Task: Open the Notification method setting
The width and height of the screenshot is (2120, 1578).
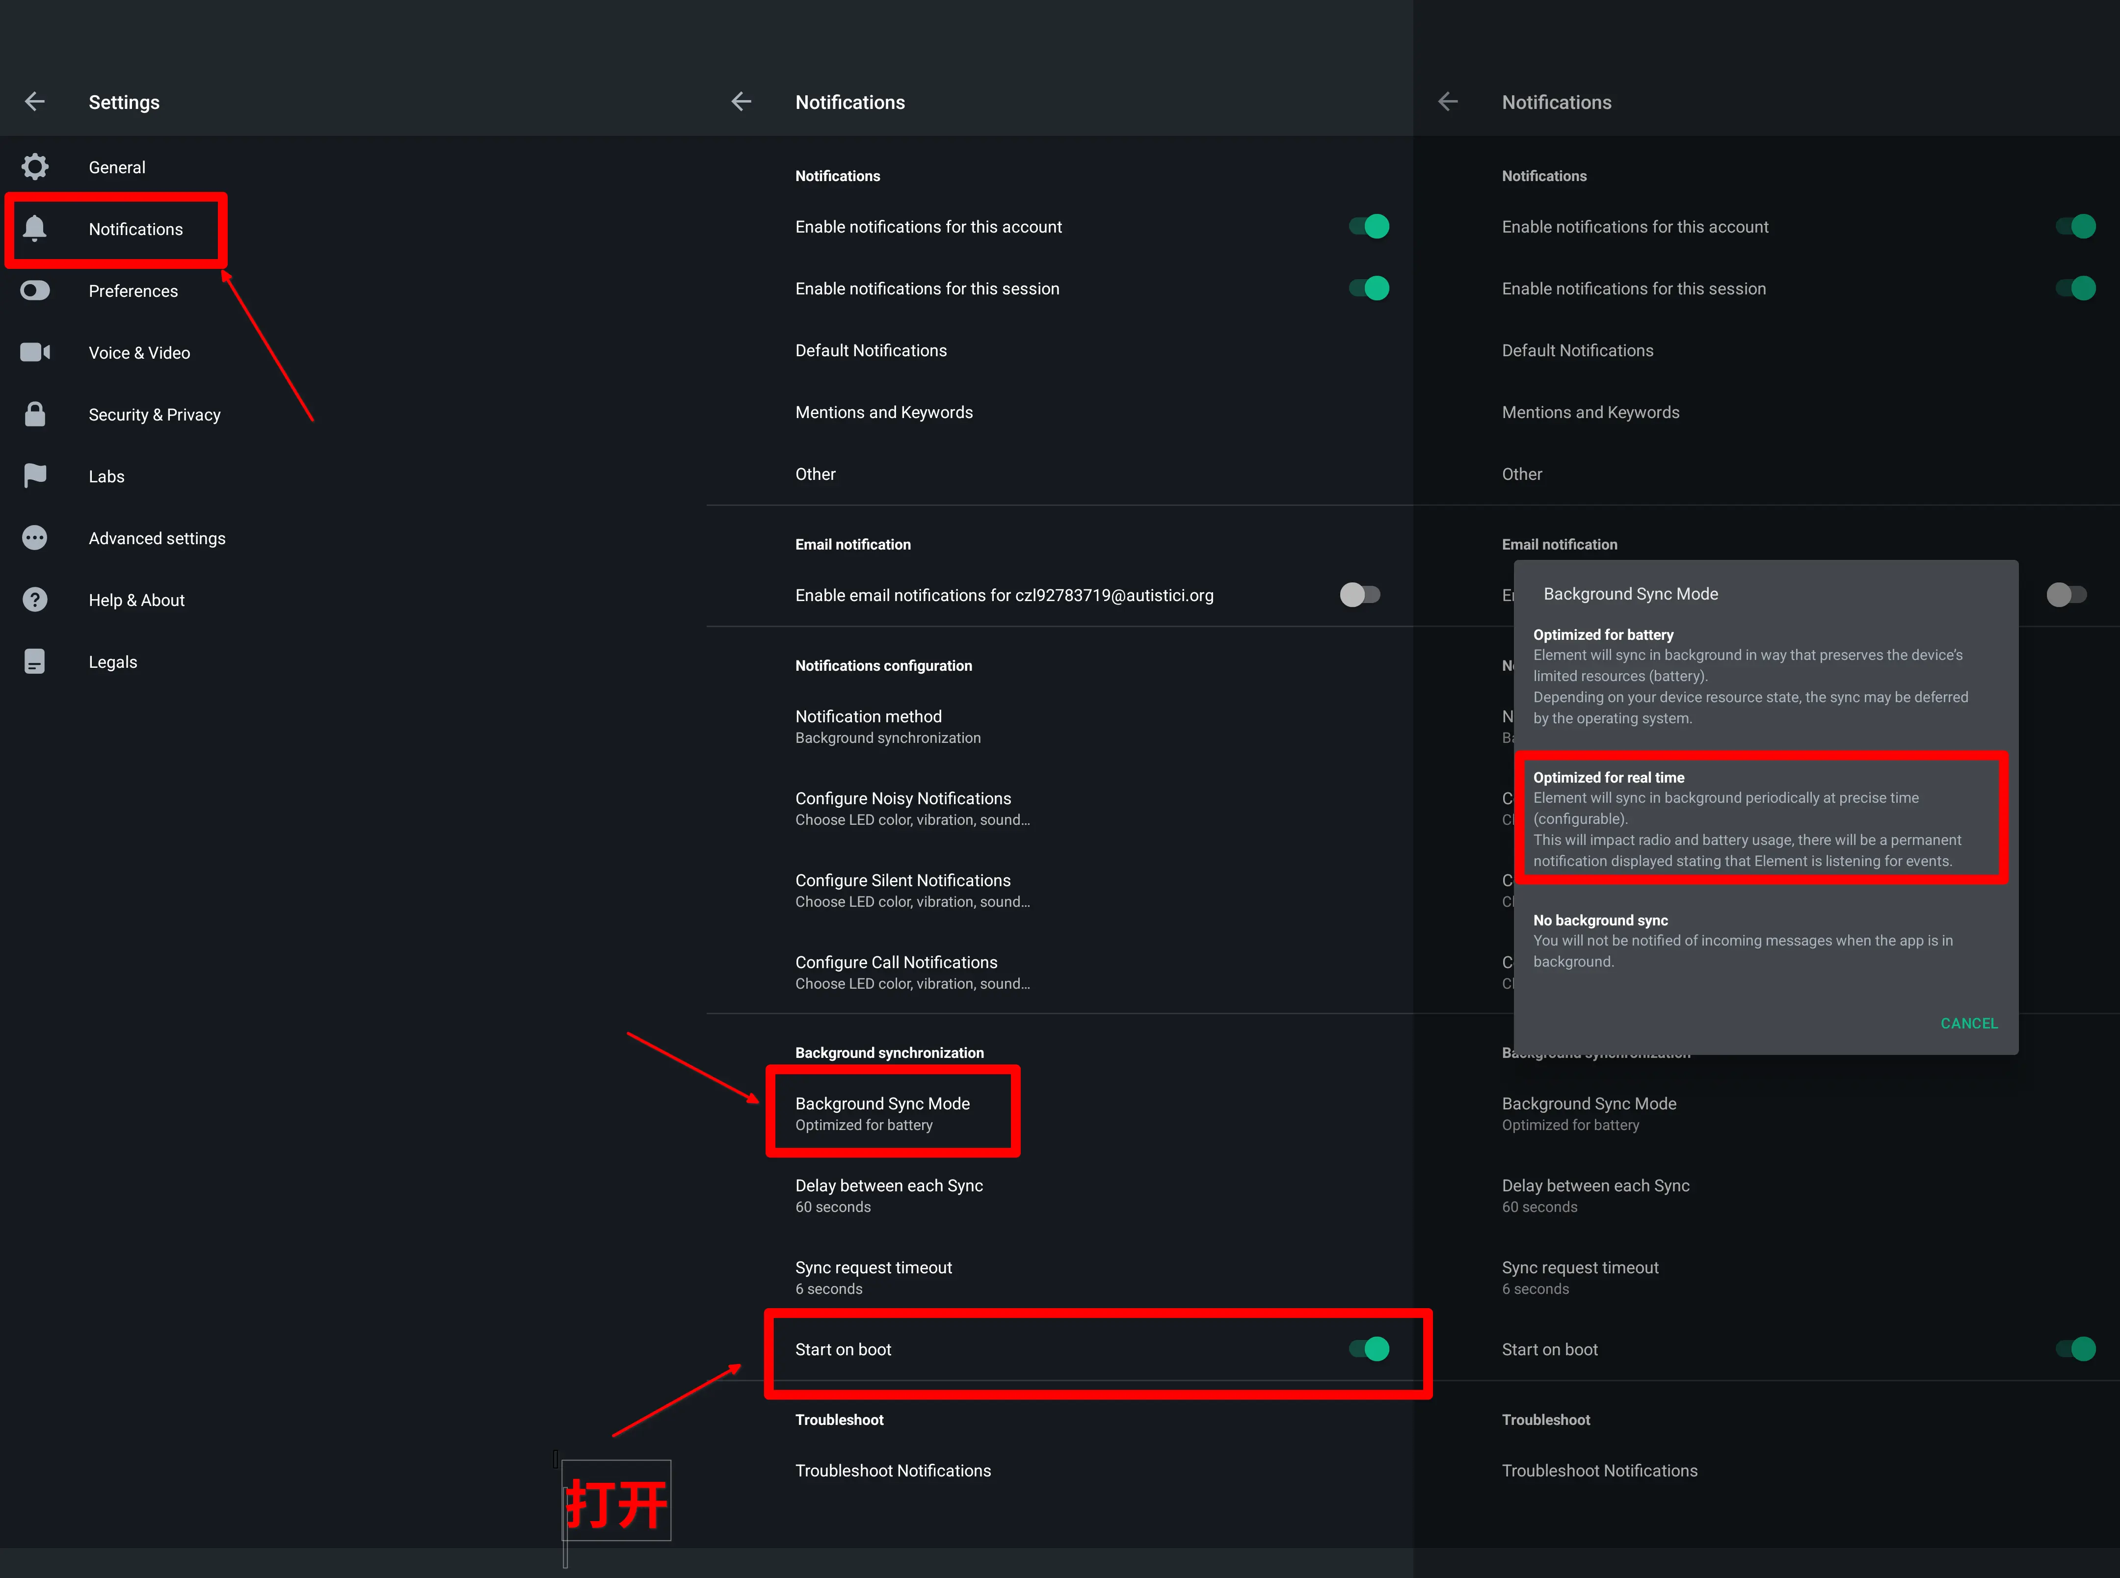Action: tap(1060, 727)
